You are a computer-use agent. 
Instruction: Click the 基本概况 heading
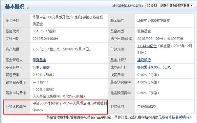point(15,7)
